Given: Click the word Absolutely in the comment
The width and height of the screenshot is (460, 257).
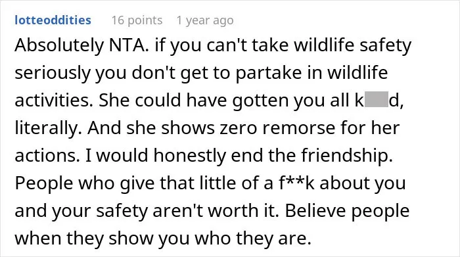Looking at the screenshot, I should (x=59, y=46).
